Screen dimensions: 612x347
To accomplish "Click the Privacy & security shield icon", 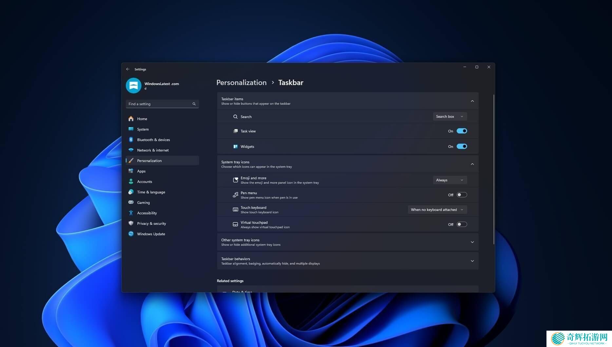I will coord(131,223).
